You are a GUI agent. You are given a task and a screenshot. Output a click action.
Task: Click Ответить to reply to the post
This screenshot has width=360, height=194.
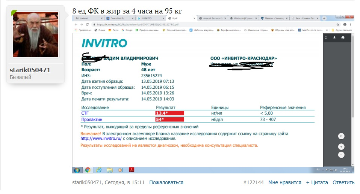343,182
